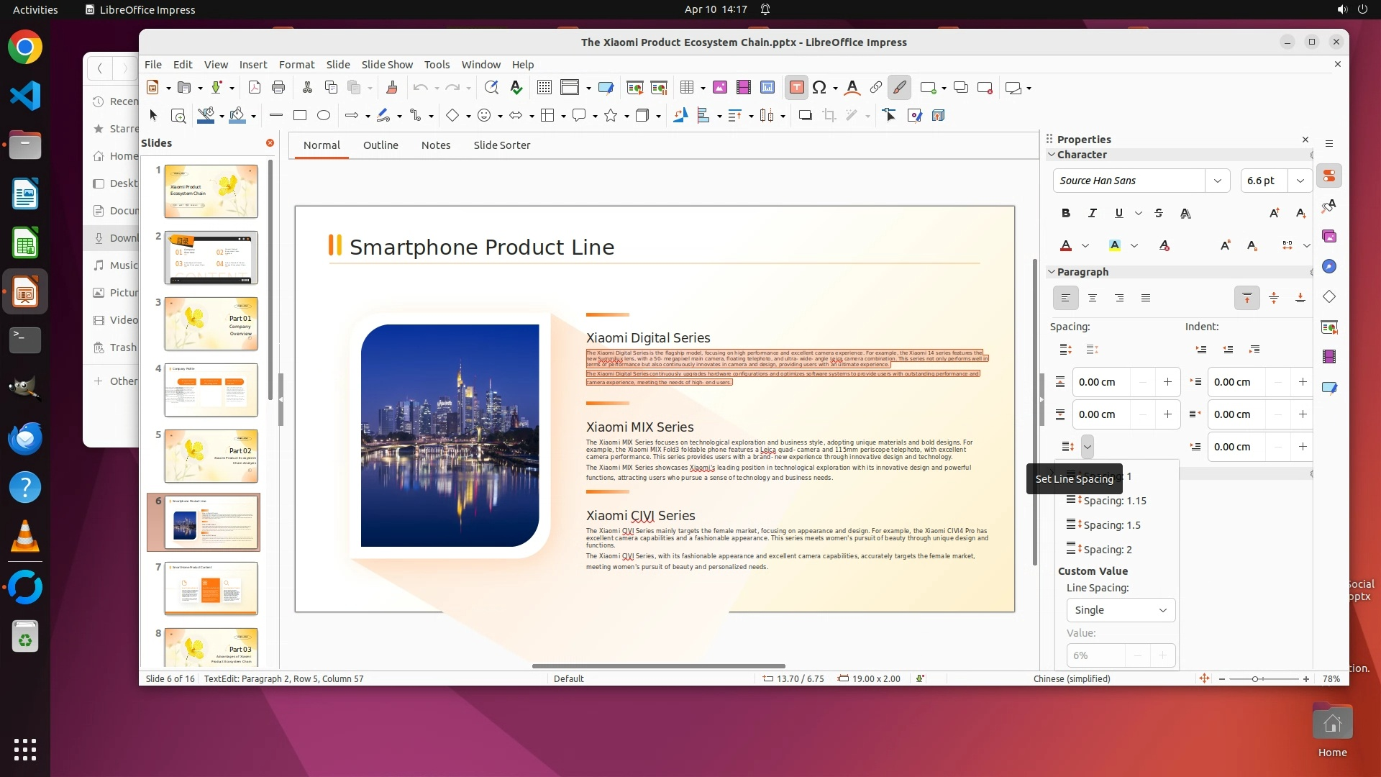1381x777 pixels.
Task: Open the Special Character Omega icon
Action: (x=819, y=88)
